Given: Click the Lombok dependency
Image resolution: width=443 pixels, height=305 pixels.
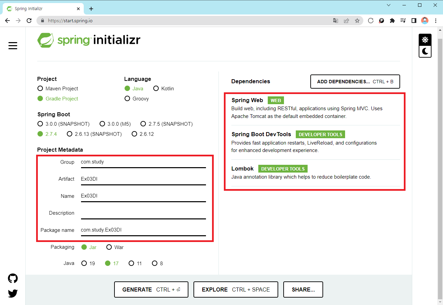Looking at the screenshot, I should (x=316, y=173).
